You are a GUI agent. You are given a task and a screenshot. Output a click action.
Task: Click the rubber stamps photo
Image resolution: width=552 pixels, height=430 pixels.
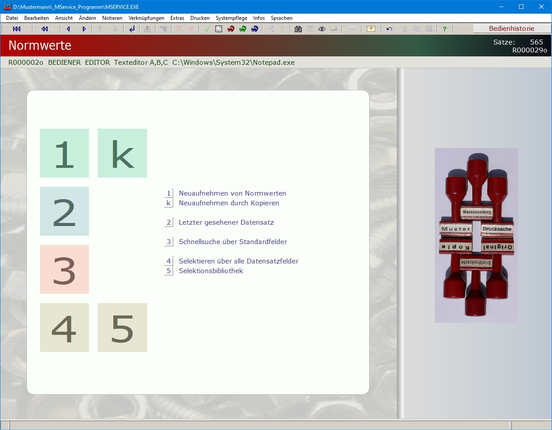coord(476,235)
